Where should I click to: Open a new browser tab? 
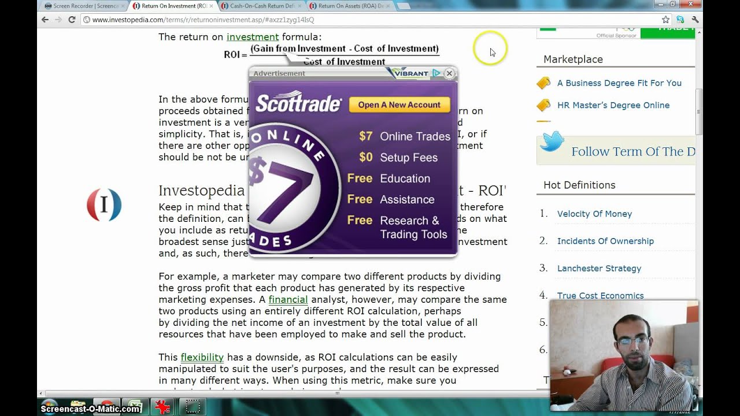(x=404, y=6)
